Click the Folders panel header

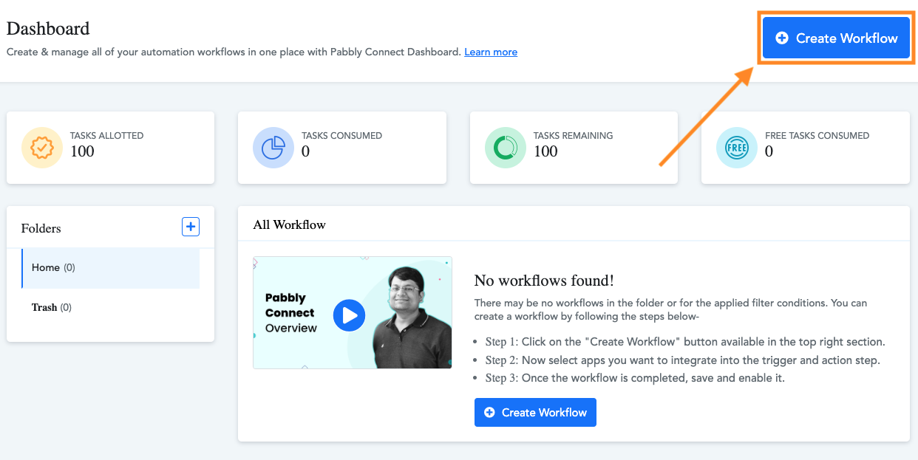pyautogui.click(x=41, y=228)
